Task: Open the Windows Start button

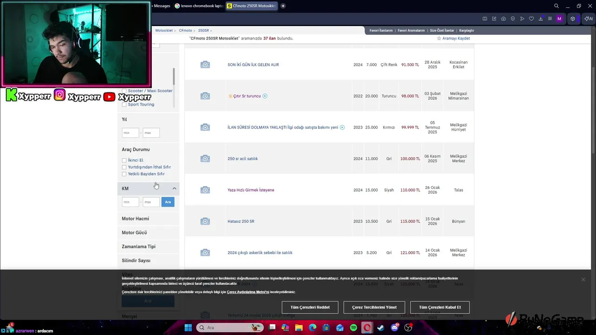Action: click(x=188, y=328)
